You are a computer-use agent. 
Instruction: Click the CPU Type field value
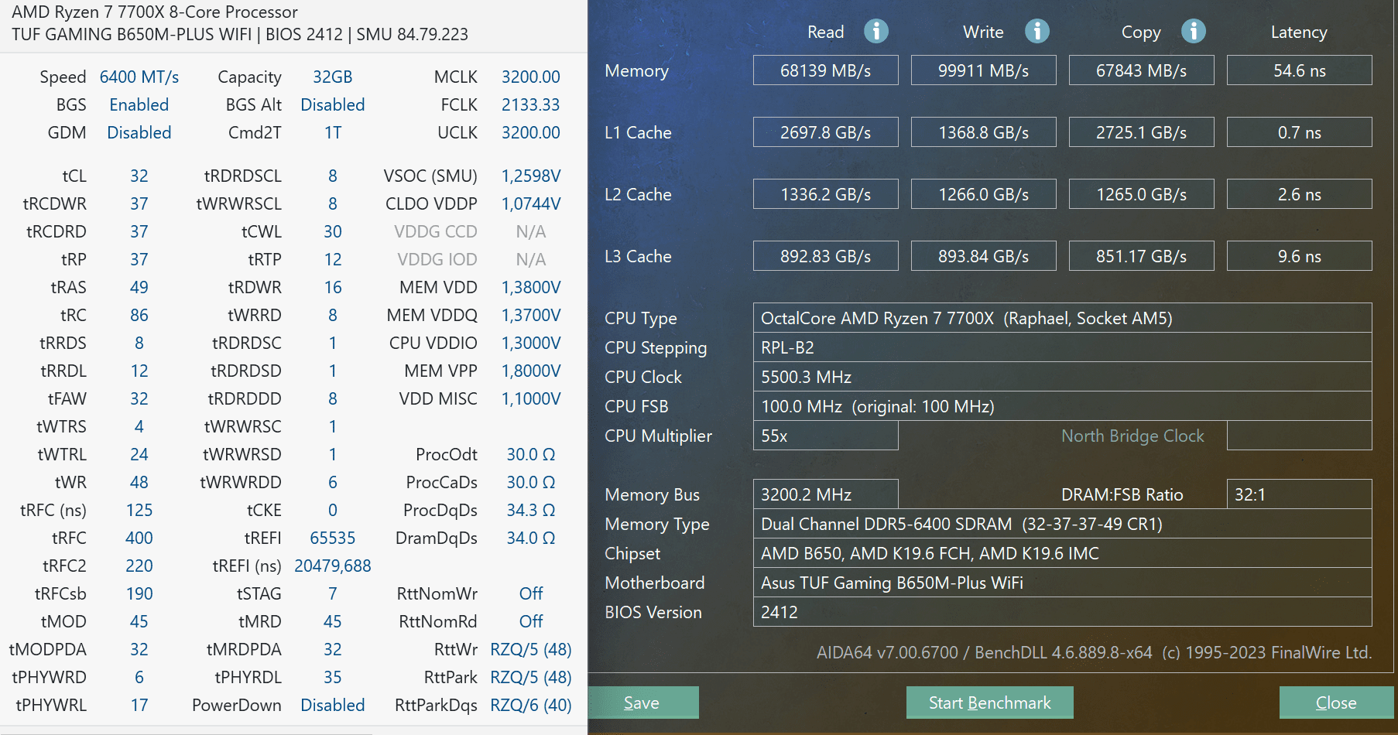(x=1062, y=318)
